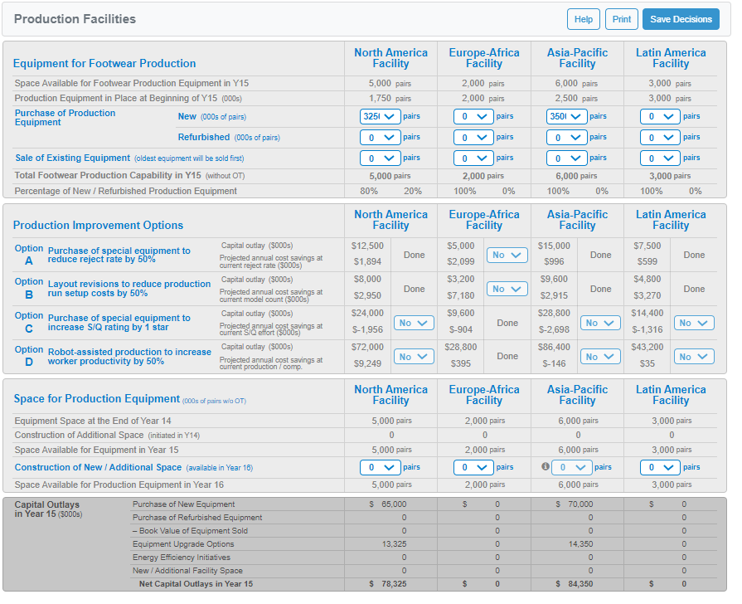Open Europe-Africa new equipment purchase dropdown
742x604 pixels.
click(x=473, y=117)
